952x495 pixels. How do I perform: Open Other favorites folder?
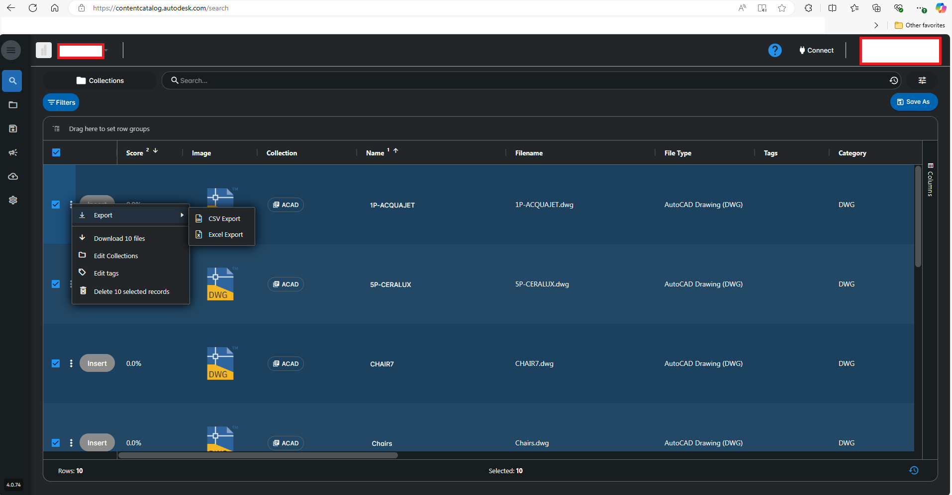click(920, 25)
